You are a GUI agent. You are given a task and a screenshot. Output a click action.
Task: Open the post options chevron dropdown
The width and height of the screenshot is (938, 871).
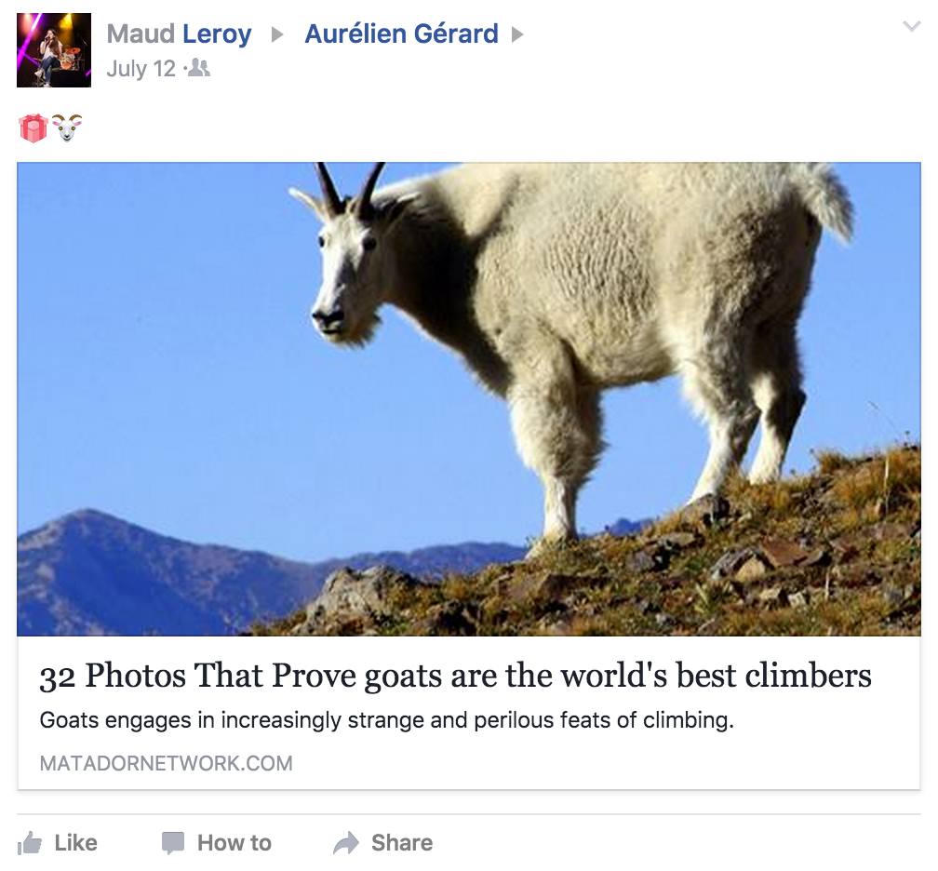pyautogui.click(x=911, y=26)
